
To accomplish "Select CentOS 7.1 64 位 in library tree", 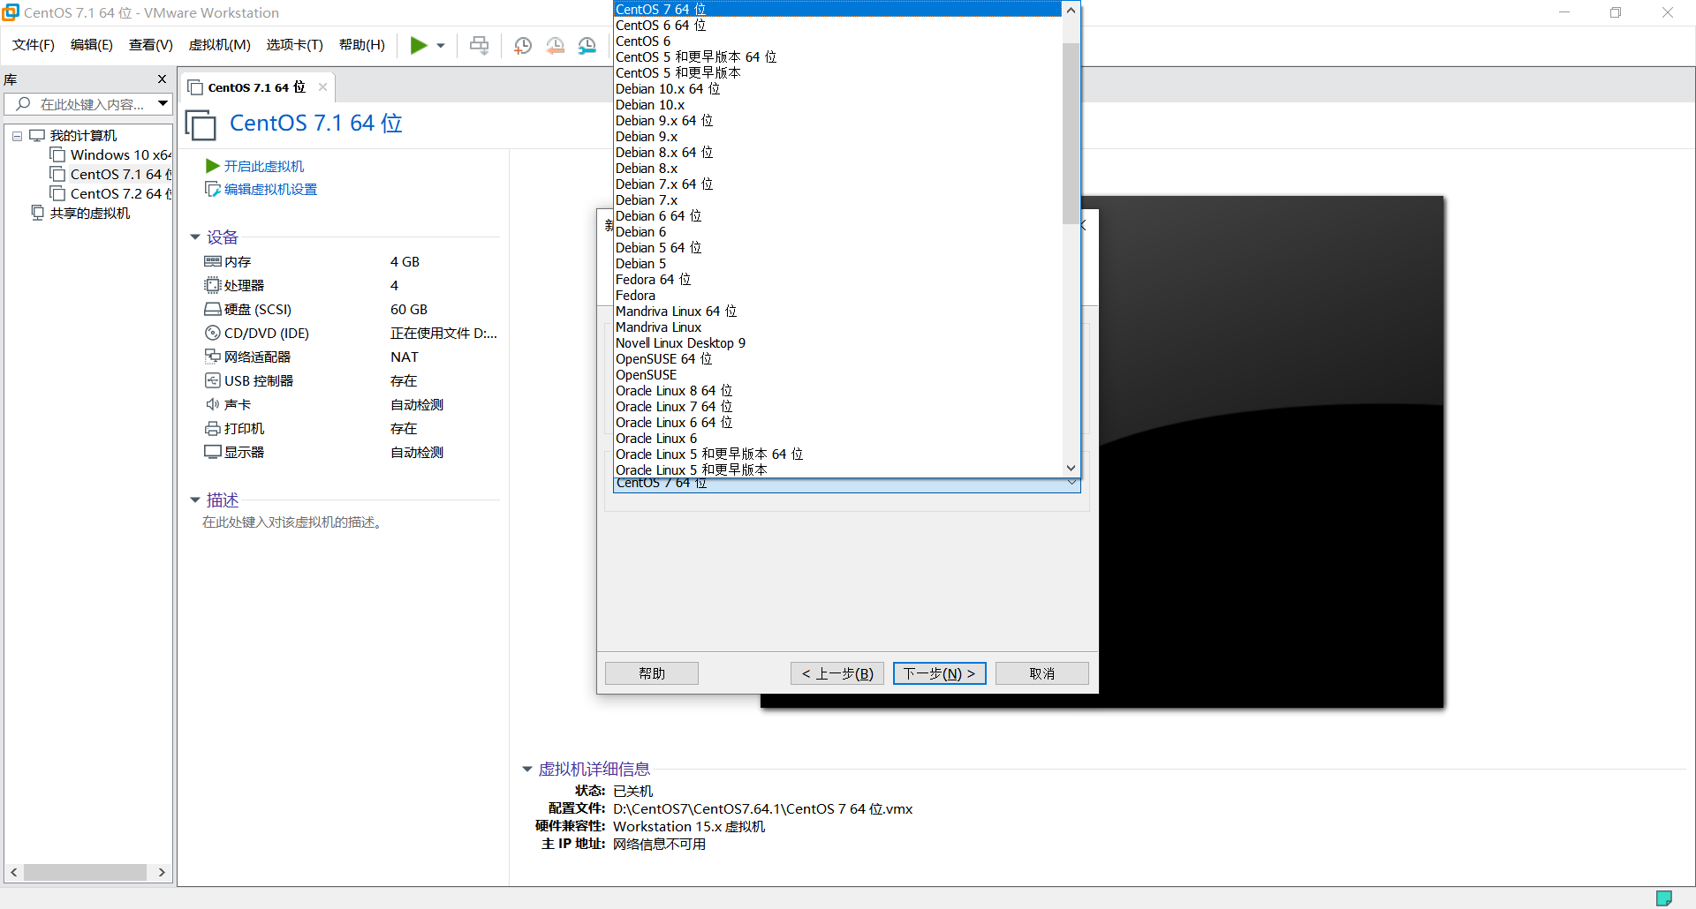I will coord(120,175).
